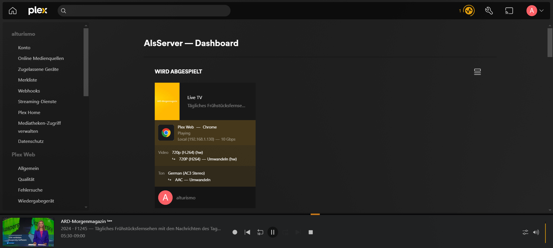The image size is (553, 248).
Task: Mute the volume speaker icon
Action: point(536,232)
